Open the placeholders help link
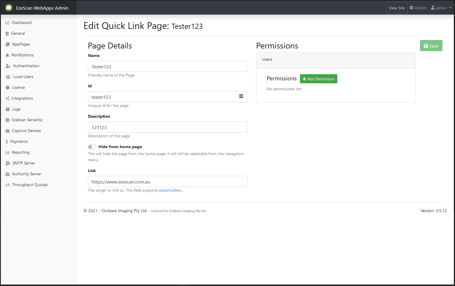Screen dimensions: 455x286 (170, 190)
